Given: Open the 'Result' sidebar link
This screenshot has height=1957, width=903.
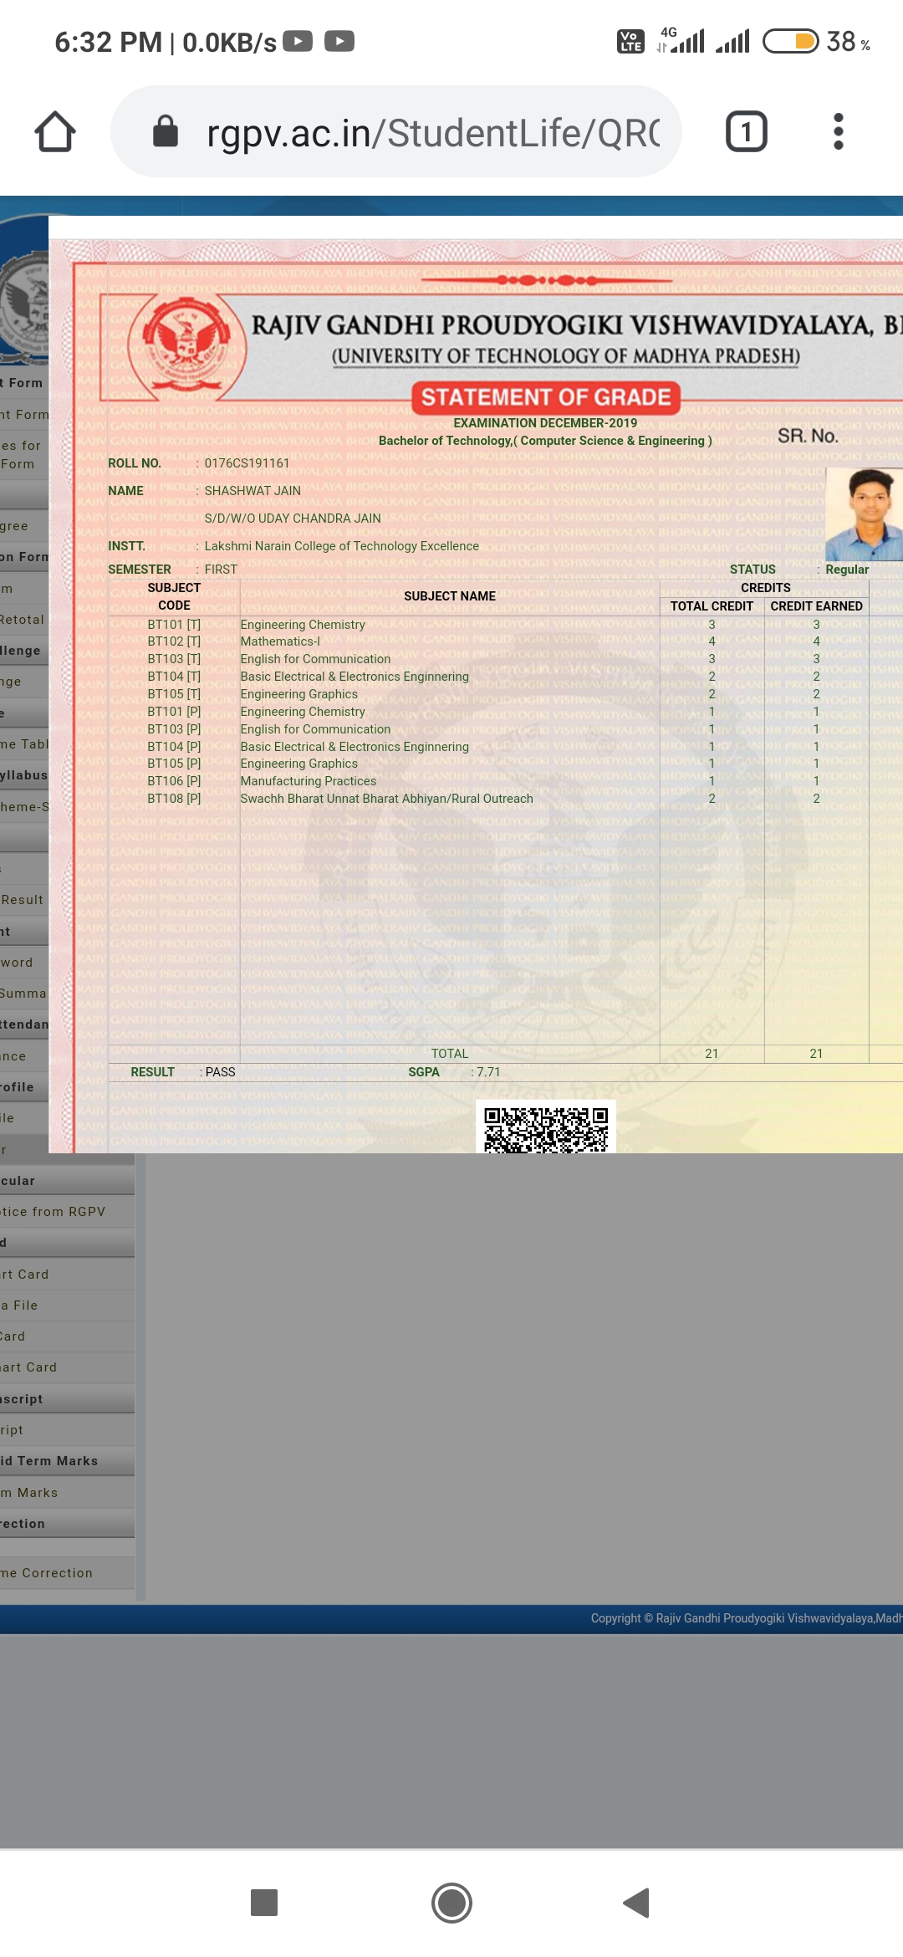Looking at the screenshot, I should (22, 900).
